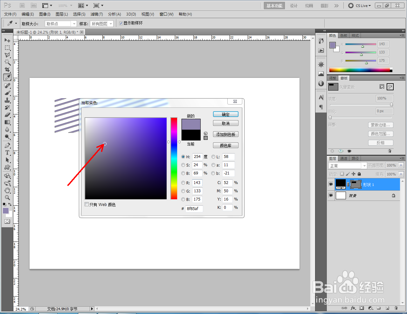Image resolution: width=407 pixels, height=314 pixels.
Task: Delete layer with Layers panel trash icon
Action: pos(396,308)
